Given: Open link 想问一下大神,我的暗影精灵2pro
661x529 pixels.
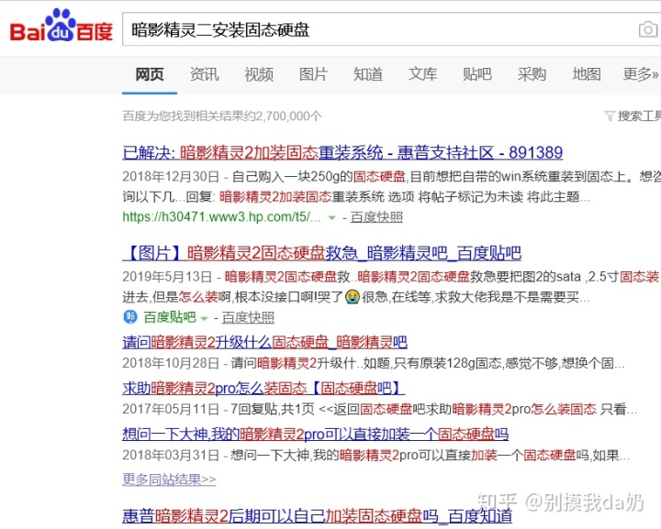Looking at the screenshot, I should 315,434.
